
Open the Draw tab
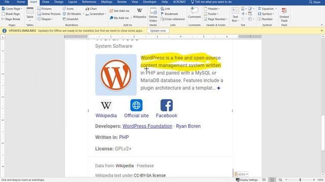click(46, 2)
